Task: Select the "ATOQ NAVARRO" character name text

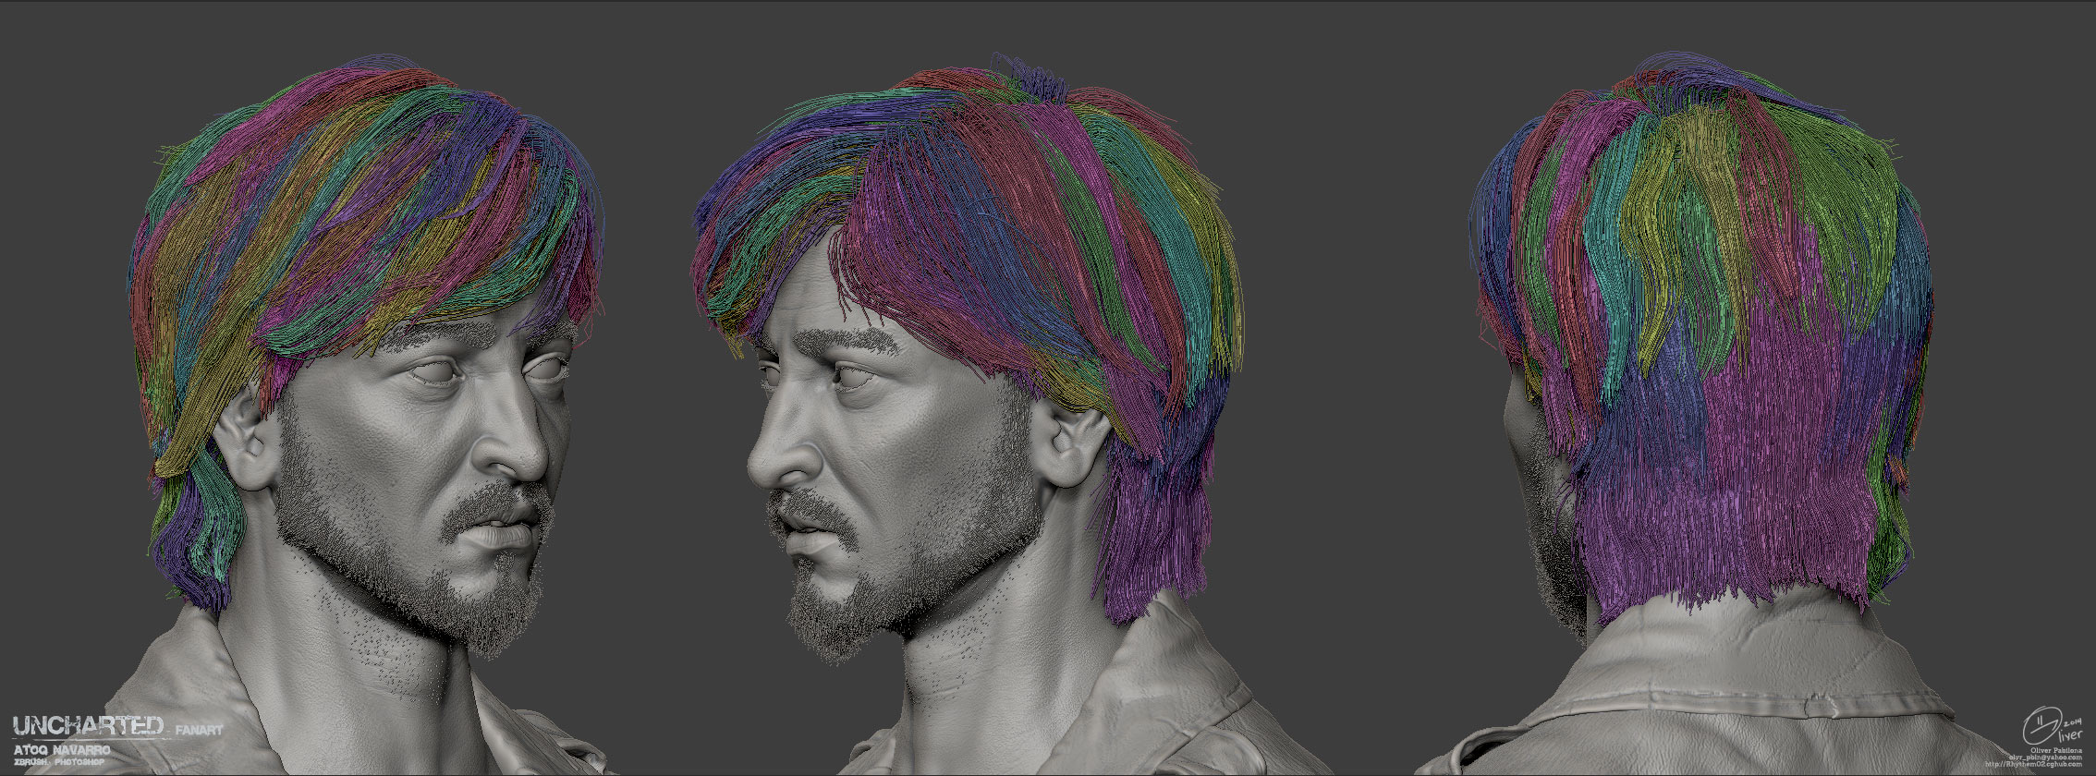Action: (x=62, y=750)
